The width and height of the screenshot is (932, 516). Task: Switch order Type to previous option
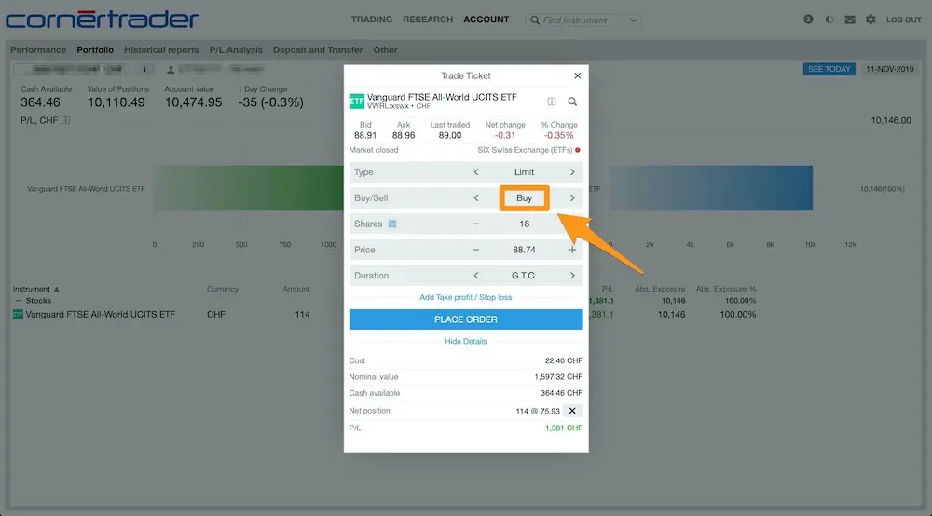pos(476,172)
